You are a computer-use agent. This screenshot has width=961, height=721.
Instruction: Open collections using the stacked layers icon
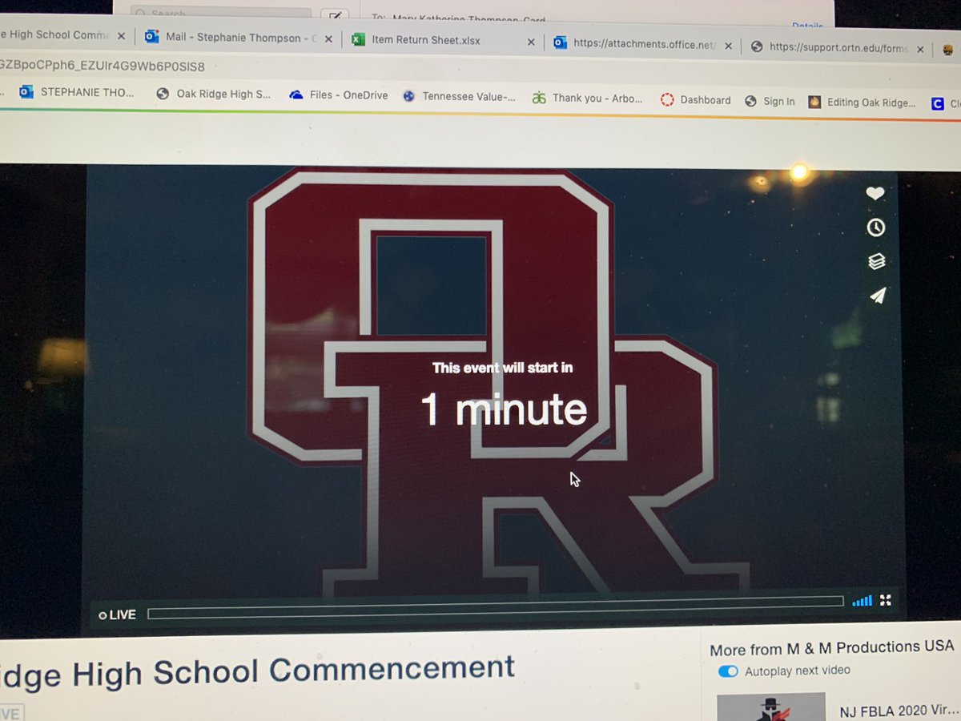(x=877, y=261)
